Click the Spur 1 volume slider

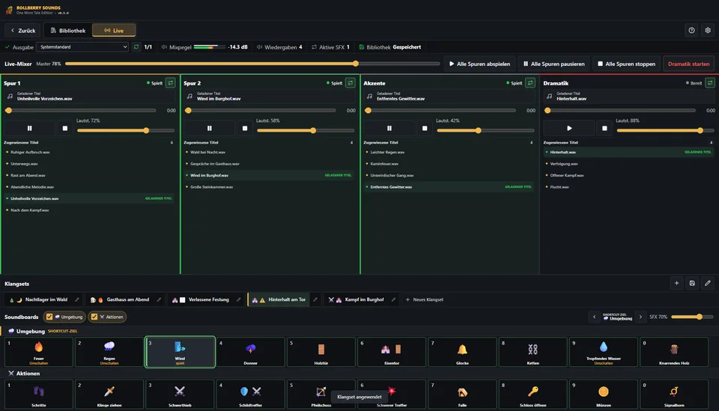(x=126, y=130)
